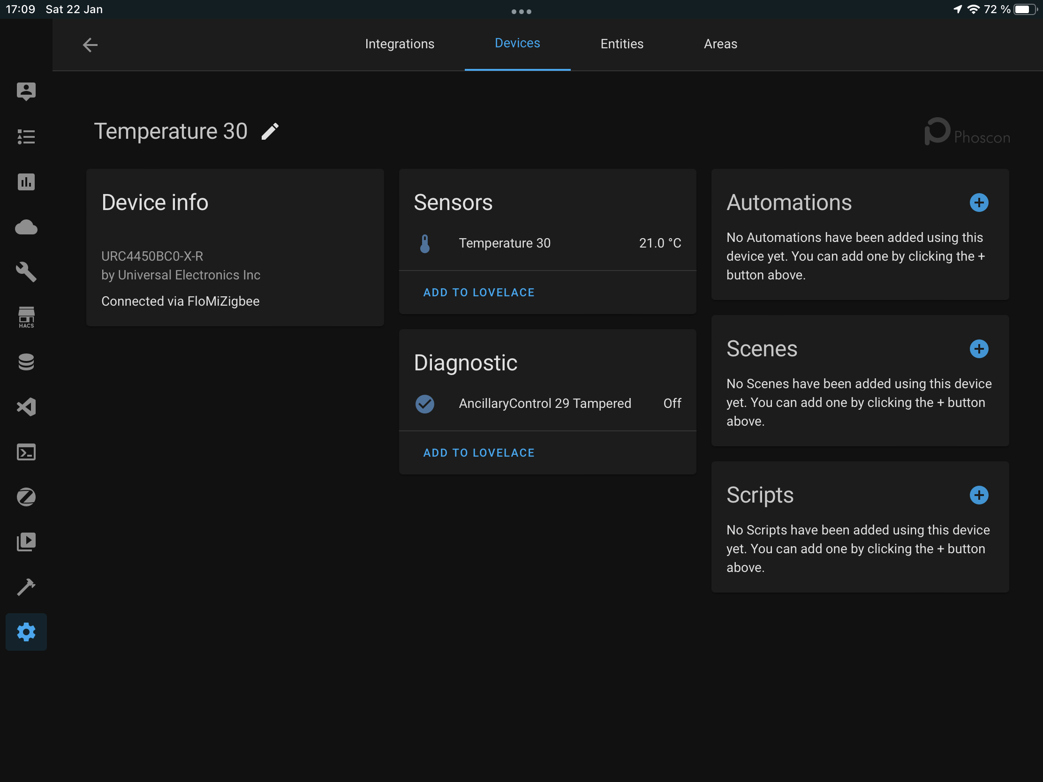Open Zigbee2MQTT sidebar icon
The width and height of the screenshot is (1043, 782).
click(26, 497)
